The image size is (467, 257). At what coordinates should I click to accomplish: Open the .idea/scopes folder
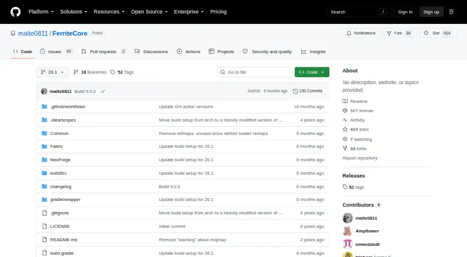pos(63,120)
